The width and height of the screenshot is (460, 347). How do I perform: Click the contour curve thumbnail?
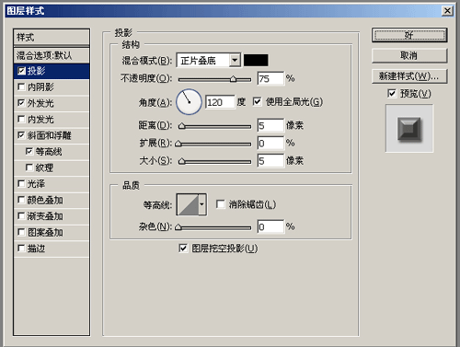click(188, 204)
